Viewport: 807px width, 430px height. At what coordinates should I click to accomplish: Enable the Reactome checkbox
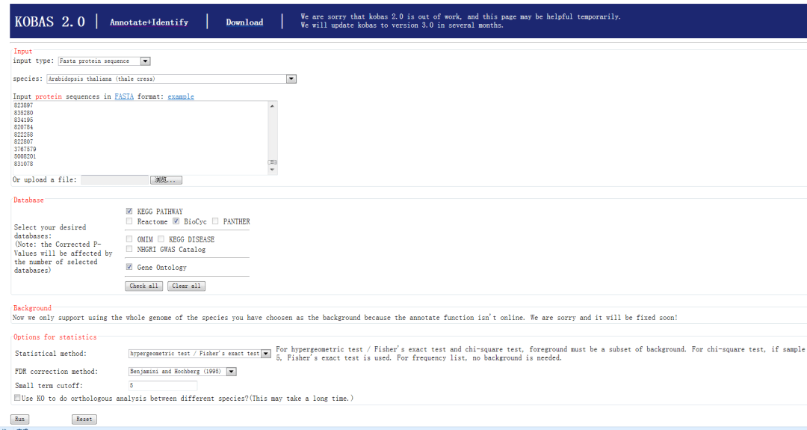129,221
